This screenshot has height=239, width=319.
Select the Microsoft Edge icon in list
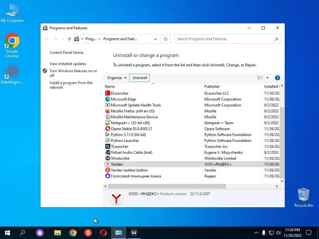point(107,99)
